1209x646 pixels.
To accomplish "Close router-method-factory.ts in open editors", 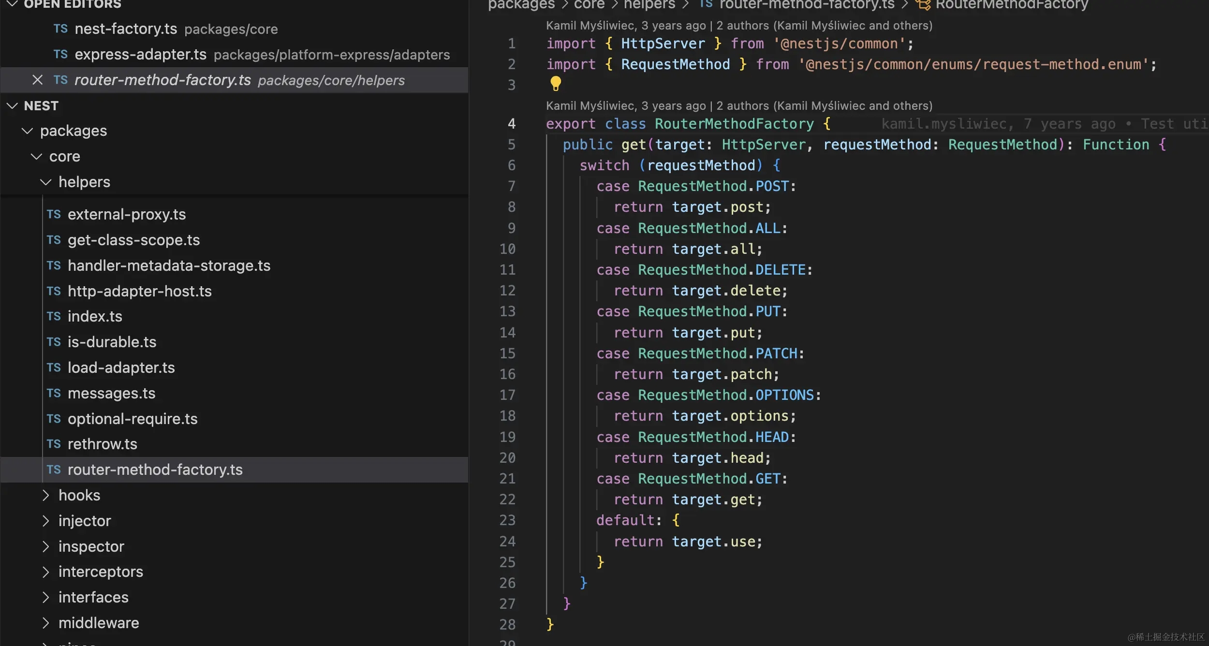I will coord(37,80).
